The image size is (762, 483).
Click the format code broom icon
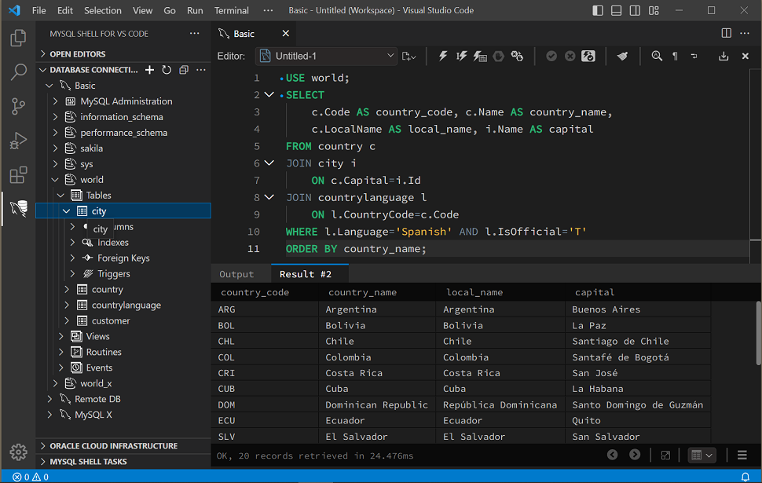click(622, 57)
